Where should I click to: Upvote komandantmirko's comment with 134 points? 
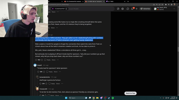click(40, 84)
